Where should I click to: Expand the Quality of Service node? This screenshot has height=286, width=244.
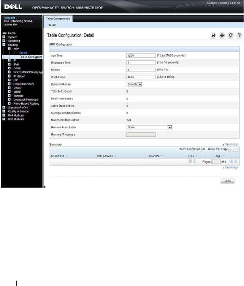pos(4,111)
